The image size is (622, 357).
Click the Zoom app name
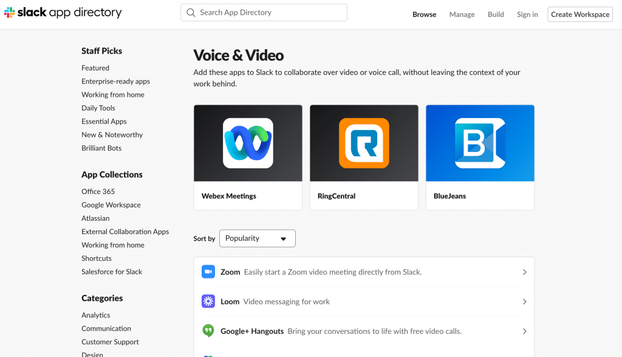(x=230, y=272)
